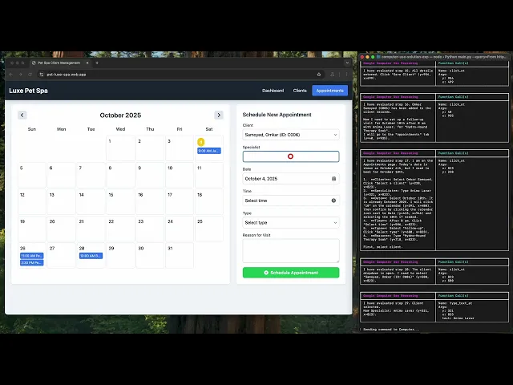This screenshot has width=513, height=385.
Task: Open the 11:00 AM appointment on October 26
Action: pyautogui.click(x=32, y=256)
